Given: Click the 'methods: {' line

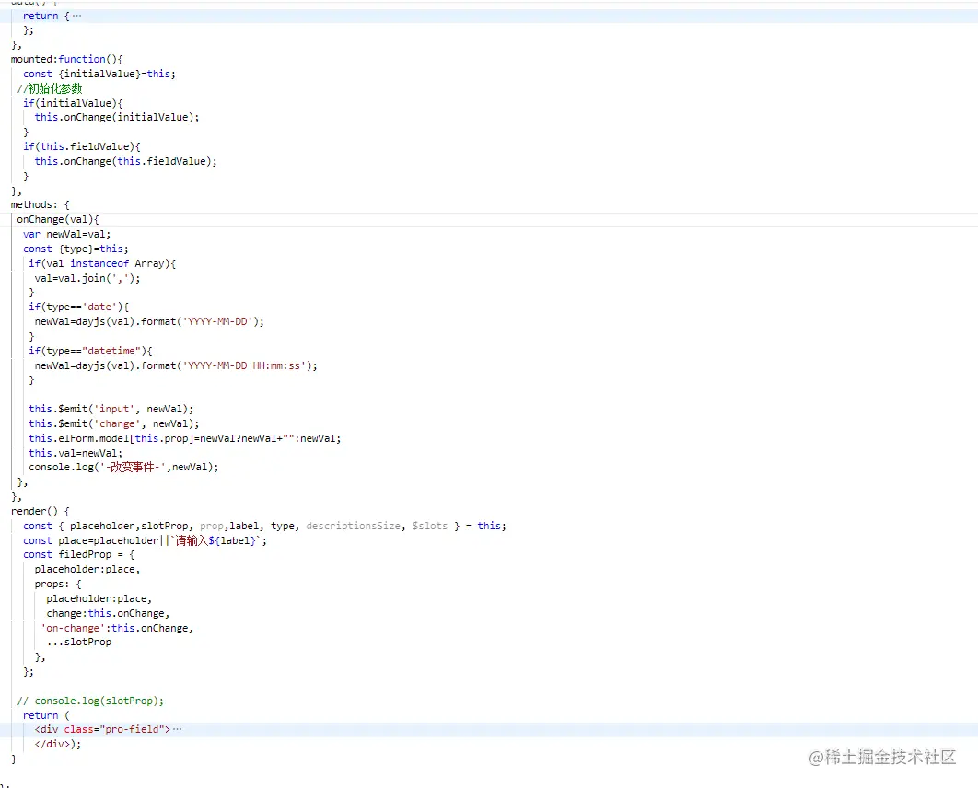Looking at the screenshot, I should (x=40, y=204).
